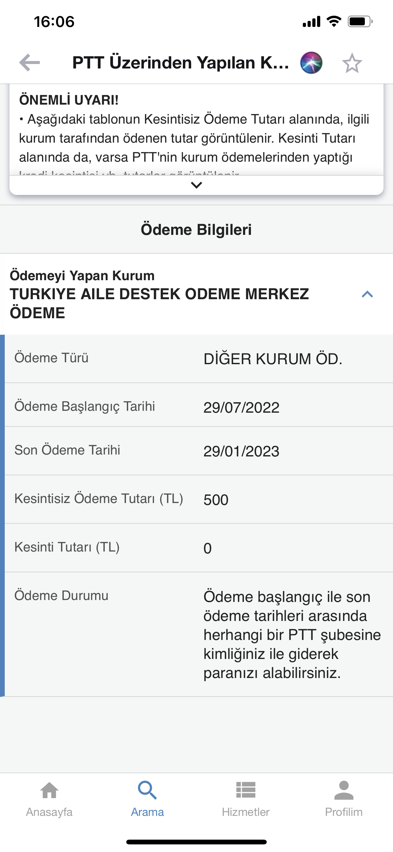Expand the ÖNEMLİ UYARI warning box
This screenshot has width=393, height=852.
click(x=196, y=185)
